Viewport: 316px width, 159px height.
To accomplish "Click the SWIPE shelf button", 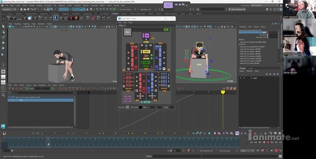I will point(98,18).
